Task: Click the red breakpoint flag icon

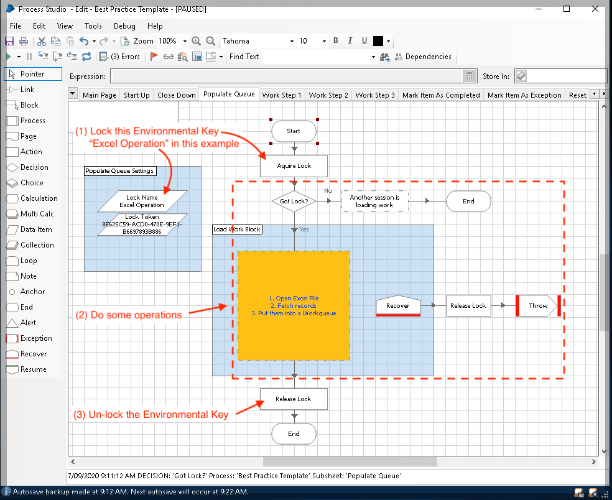Action: [154, 57]
